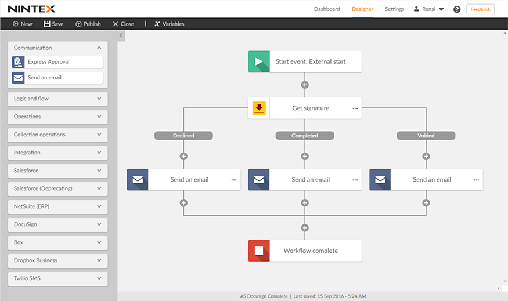The image size is (508, 301).
Task: Click the Express Approval action icon
Action: point(18,62)
